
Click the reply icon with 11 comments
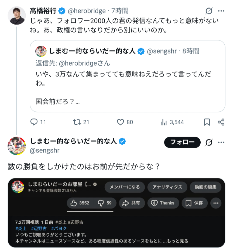(x=34, y=122)
